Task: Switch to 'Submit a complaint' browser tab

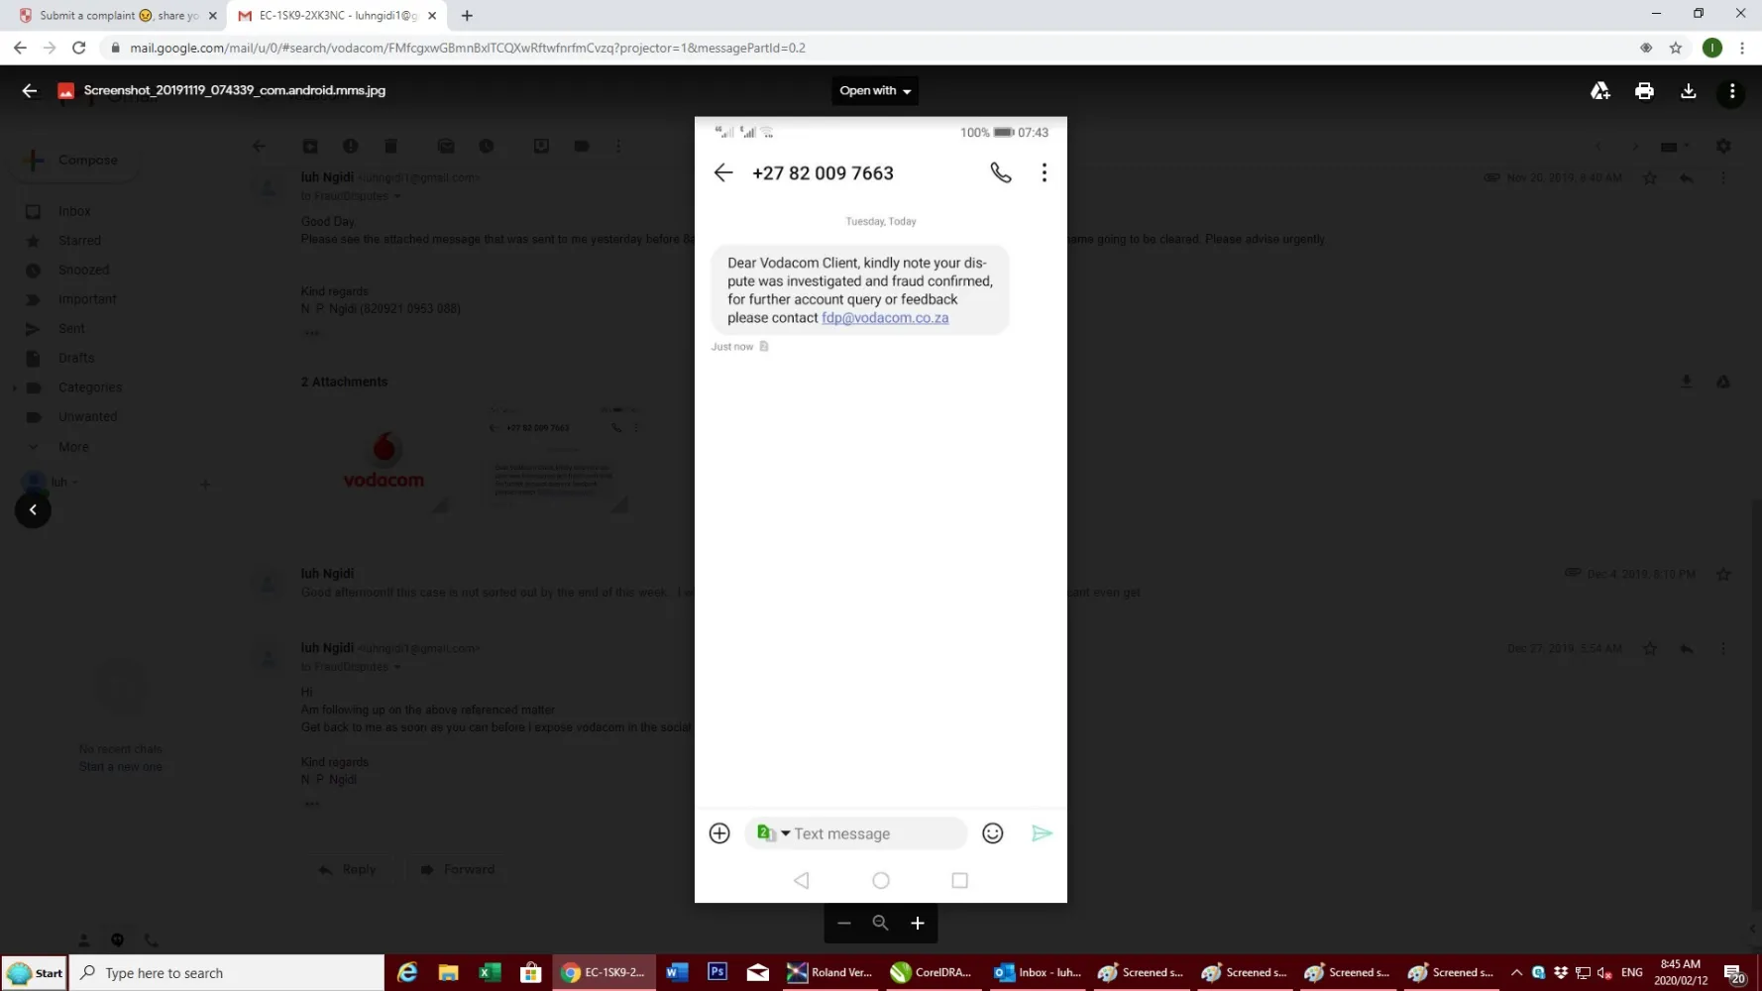Action: click(x=117, y=15)
